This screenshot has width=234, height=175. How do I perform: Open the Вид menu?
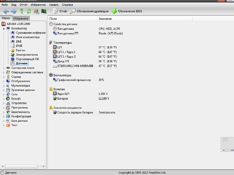(14, 5)
